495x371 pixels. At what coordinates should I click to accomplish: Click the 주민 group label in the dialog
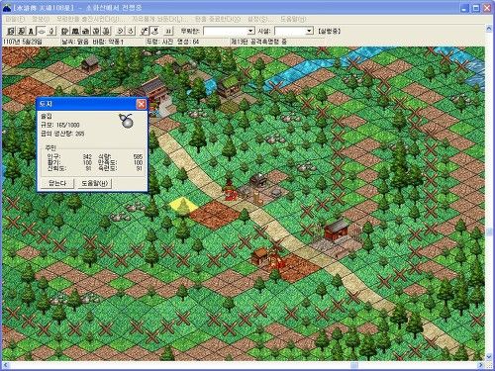tap(50, 147)
